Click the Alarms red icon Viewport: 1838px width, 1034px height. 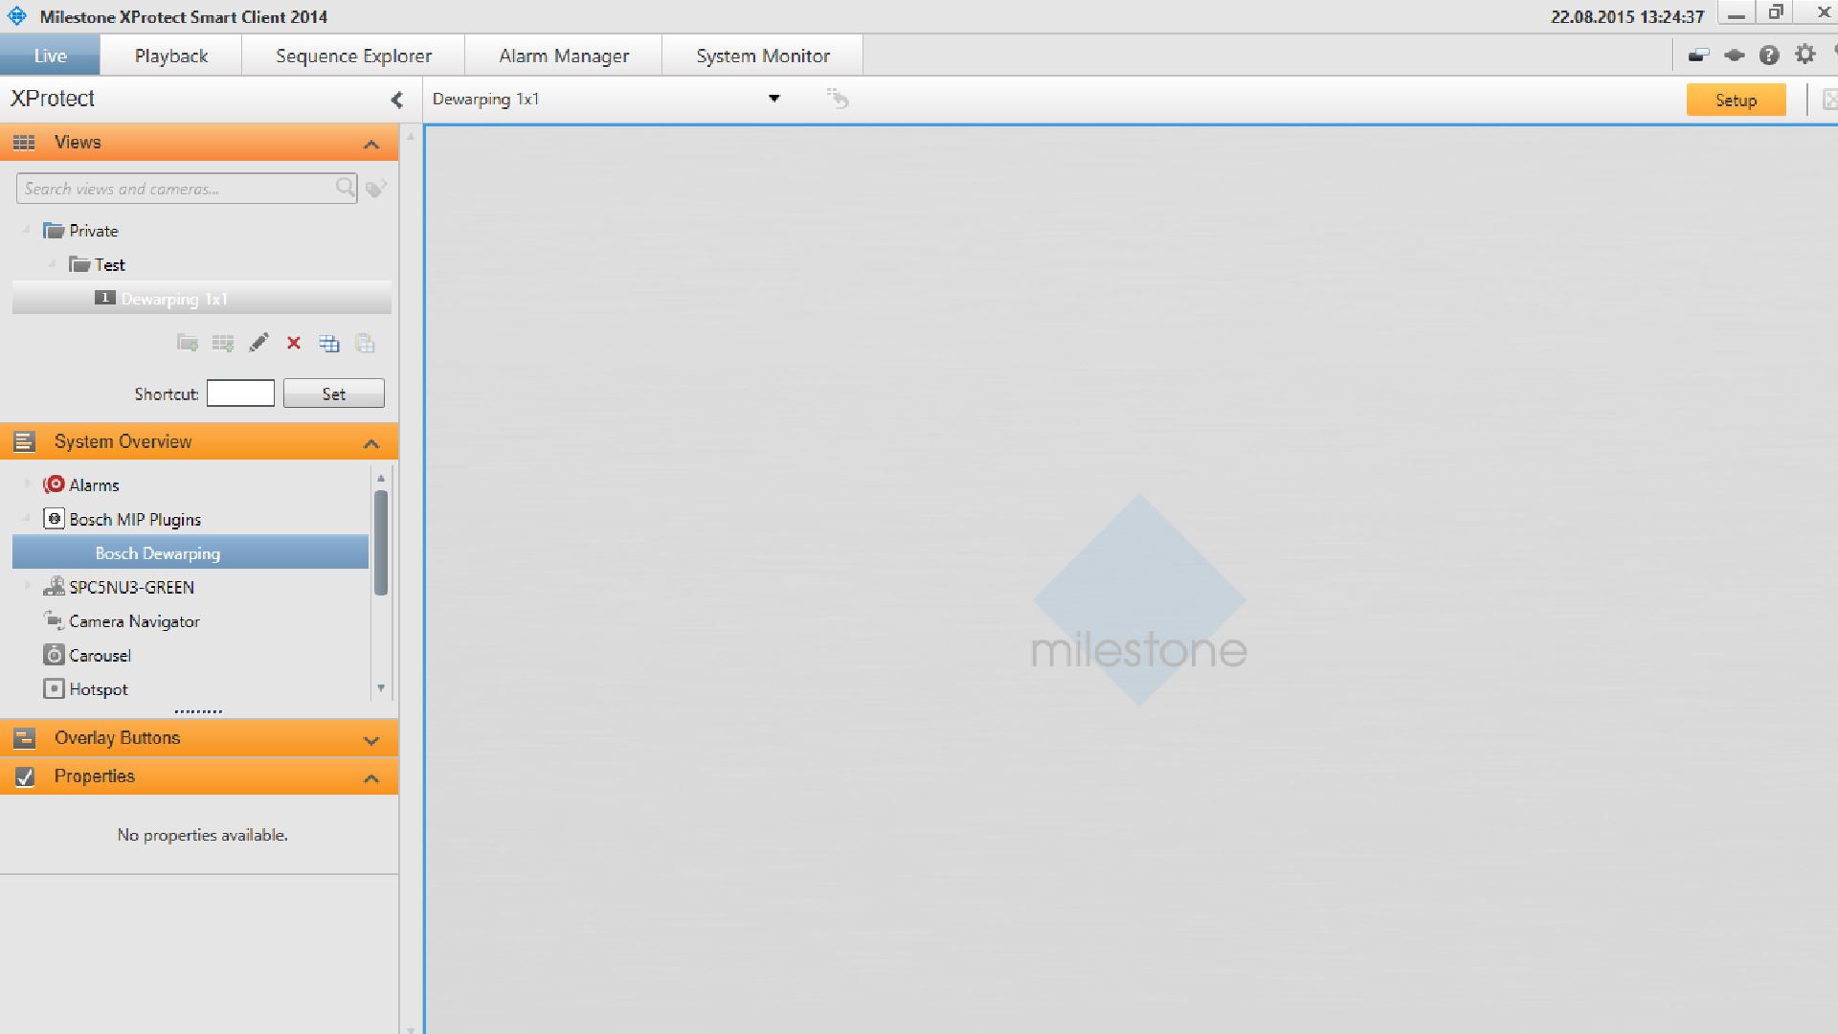tap(55, 484)
